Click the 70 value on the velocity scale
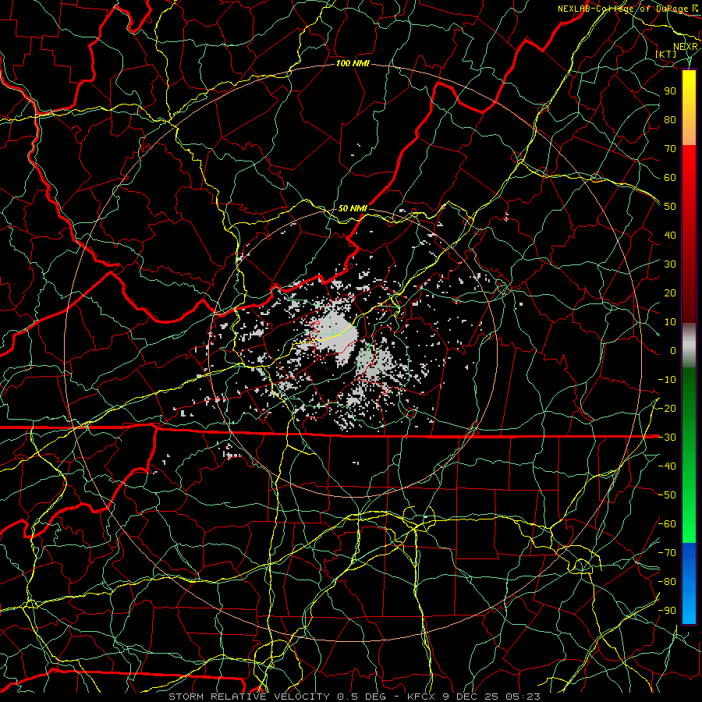 670,149
